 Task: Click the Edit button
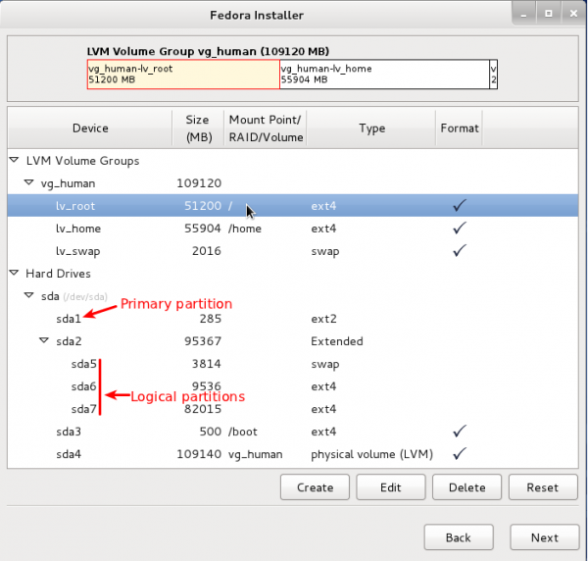[x=391, y=487]
